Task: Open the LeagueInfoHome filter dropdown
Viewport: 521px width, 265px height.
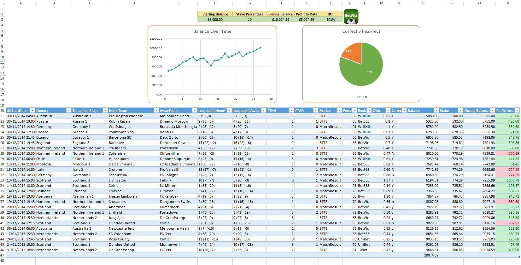Action: click(x=230, y=111)
